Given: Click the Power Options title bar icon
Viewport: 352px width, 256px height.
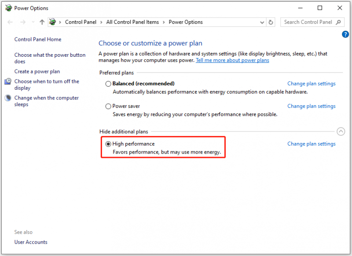Looking at the screenshot, I should click(x=8, y=8).
